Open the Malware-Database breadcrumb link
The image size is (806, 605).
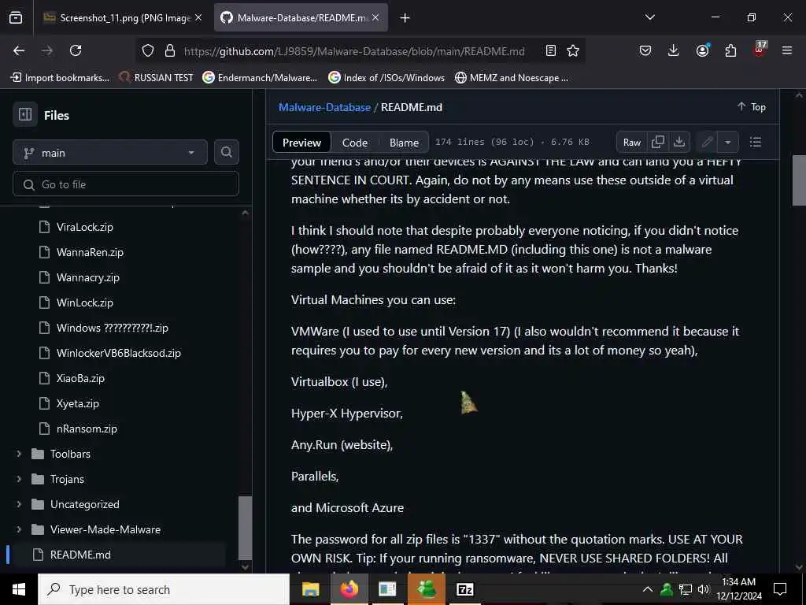coord(324,107)
